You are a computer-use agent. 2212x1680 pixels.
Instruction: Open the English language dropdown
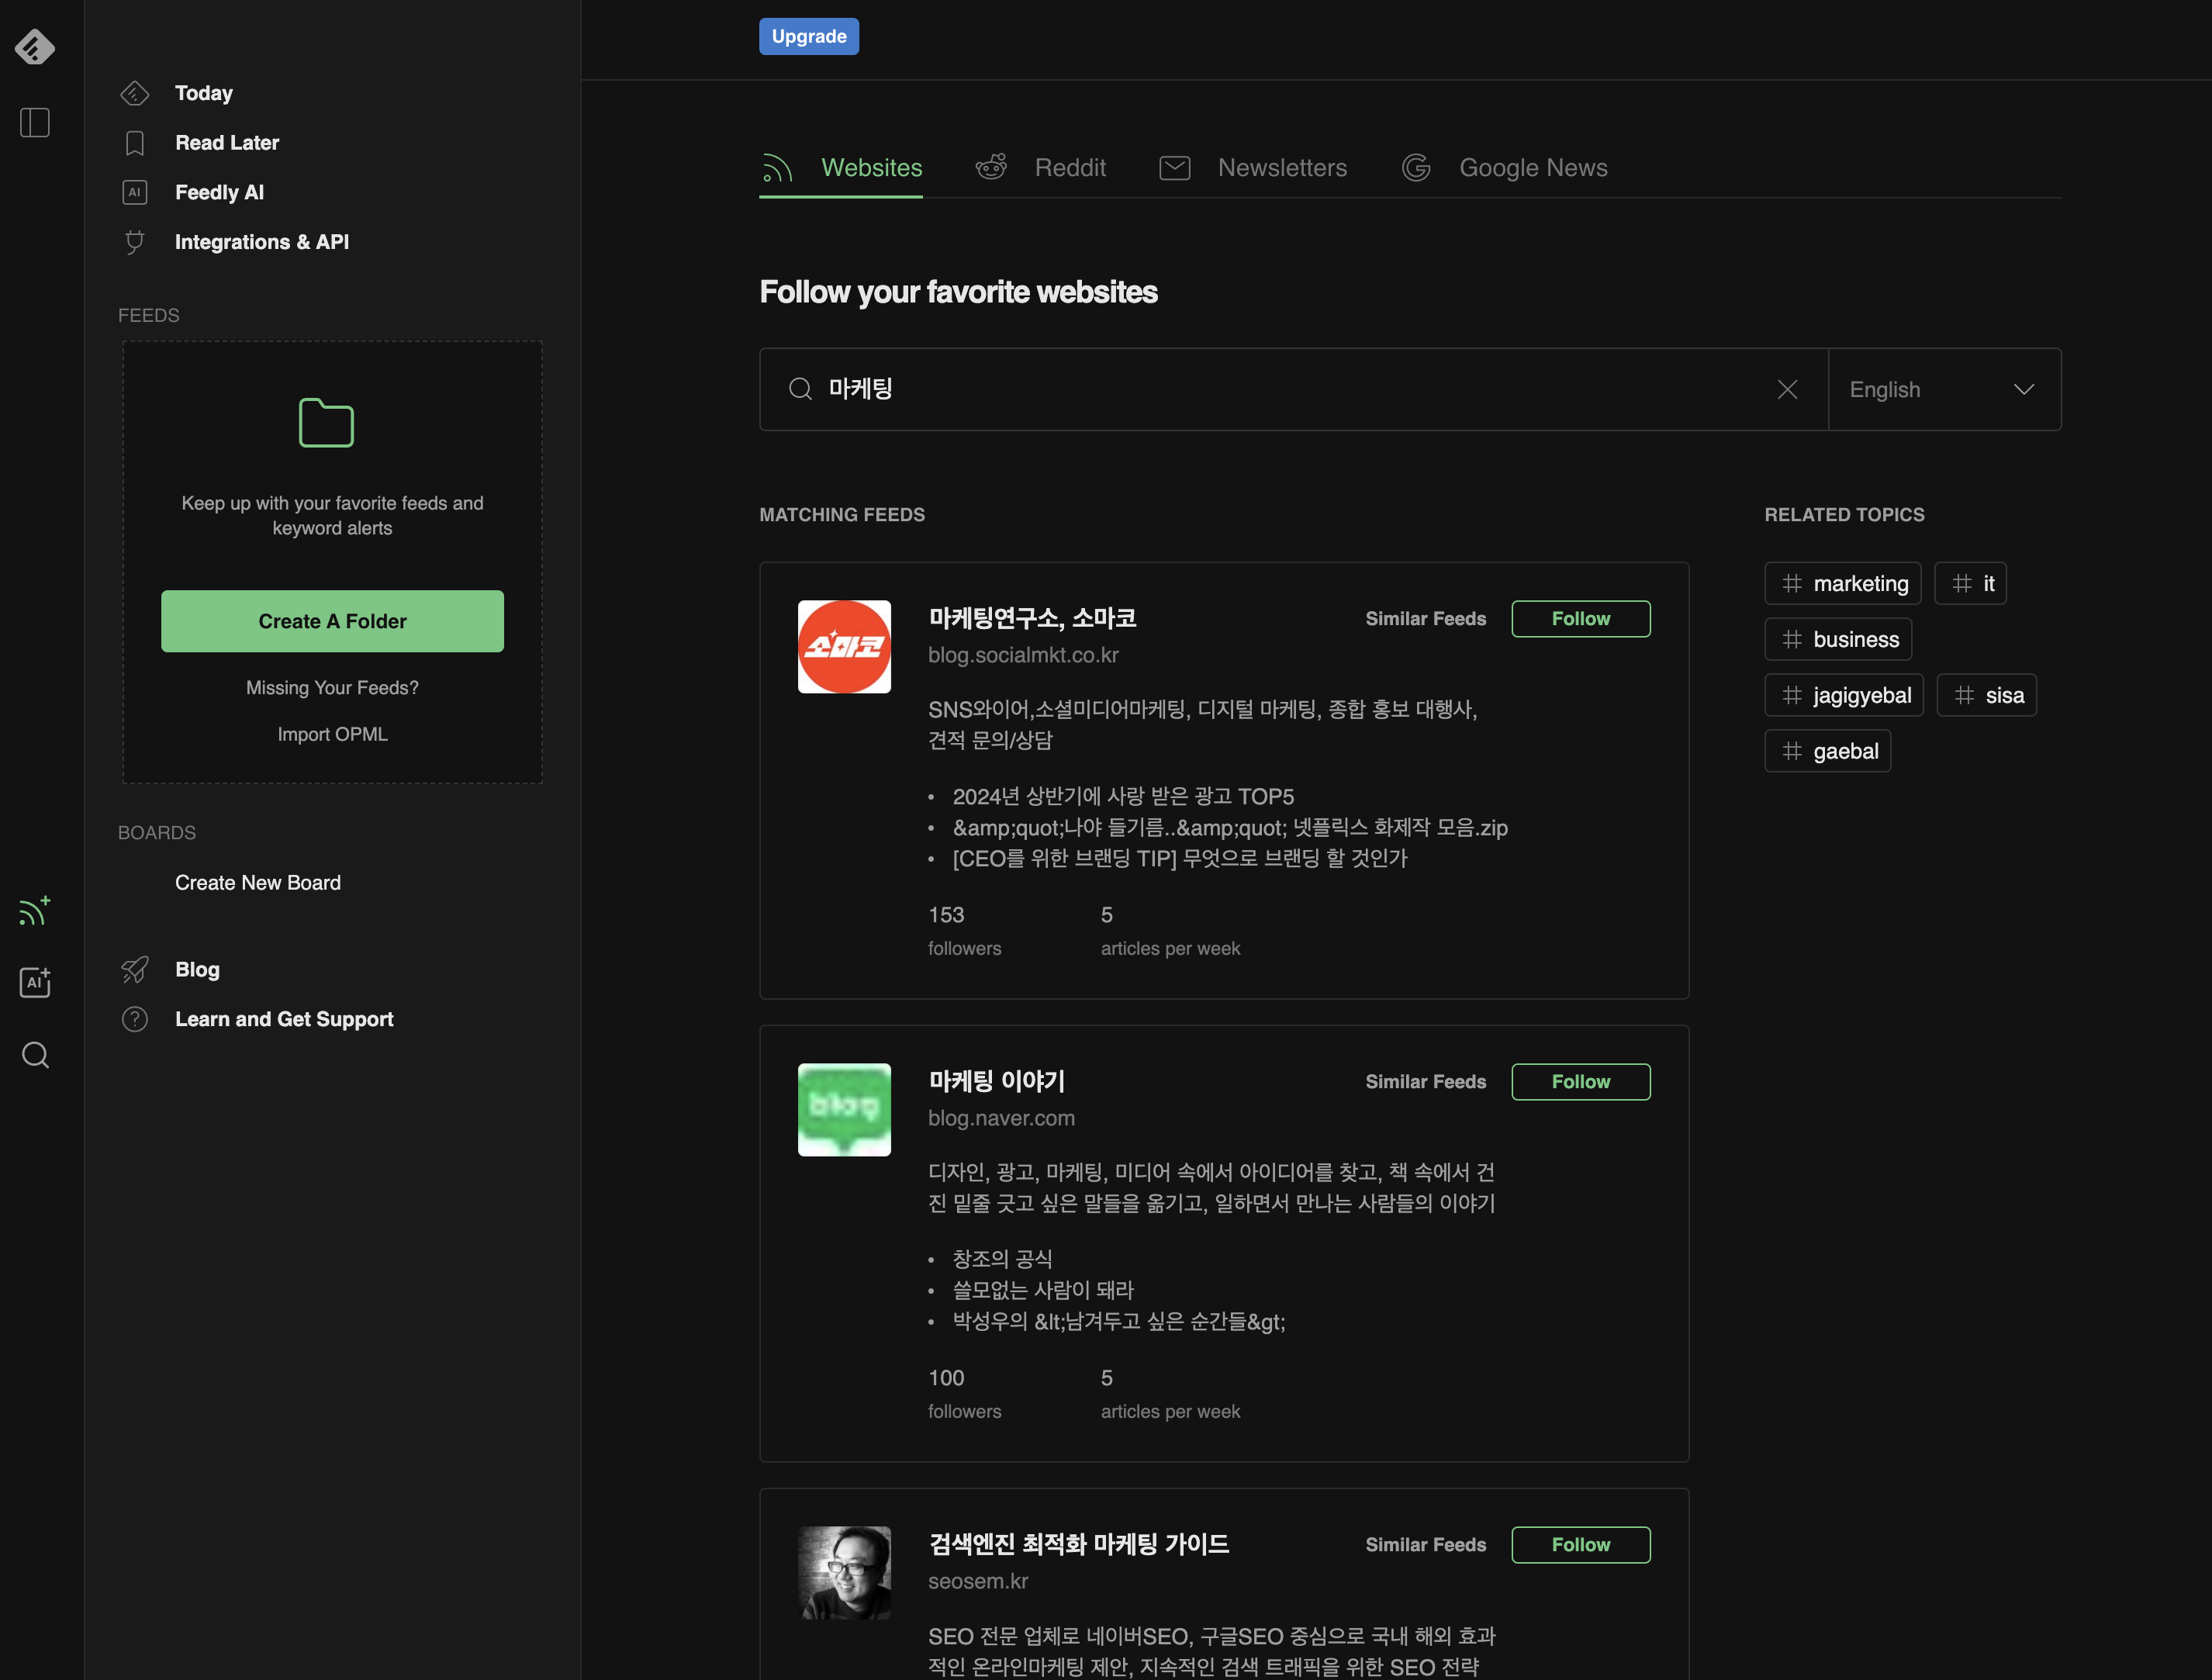[1944, 389]
